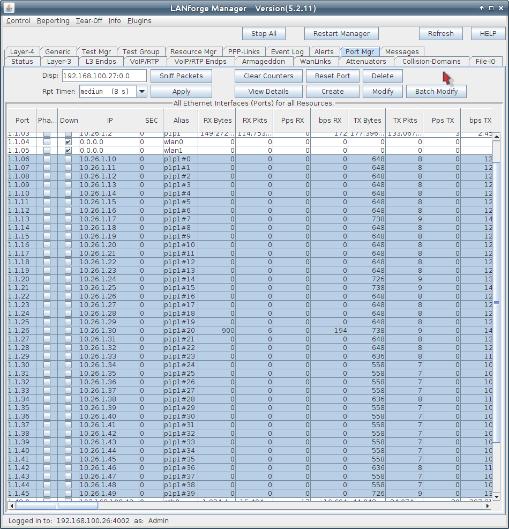The height and width of the screenshot is (529, 509).
Task: Click the RX Bytes value 900
Action: click(x=217, y=331)
